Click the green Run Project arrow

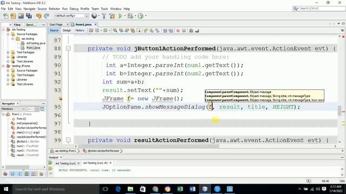pos(120,16)
